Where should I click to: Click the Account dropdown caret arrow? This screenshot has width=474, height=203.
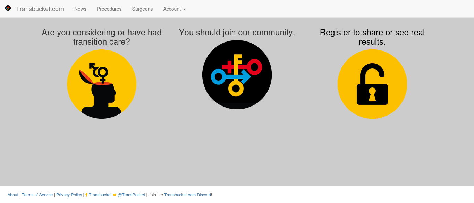[x=184, y=9]
